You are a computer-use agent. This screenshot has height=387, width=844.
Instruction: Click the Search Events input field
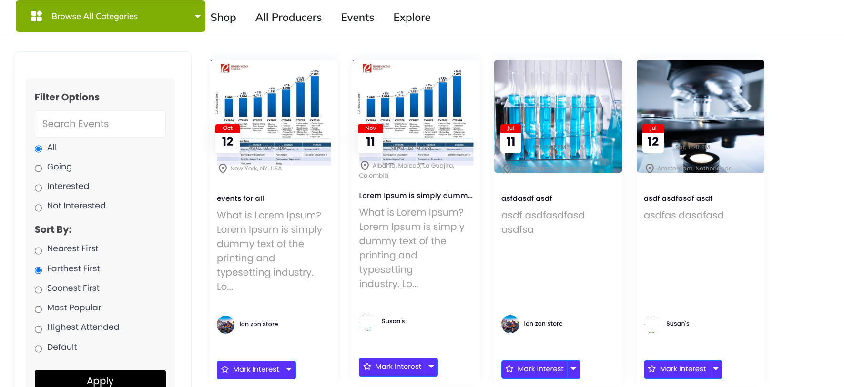point(100,124)
